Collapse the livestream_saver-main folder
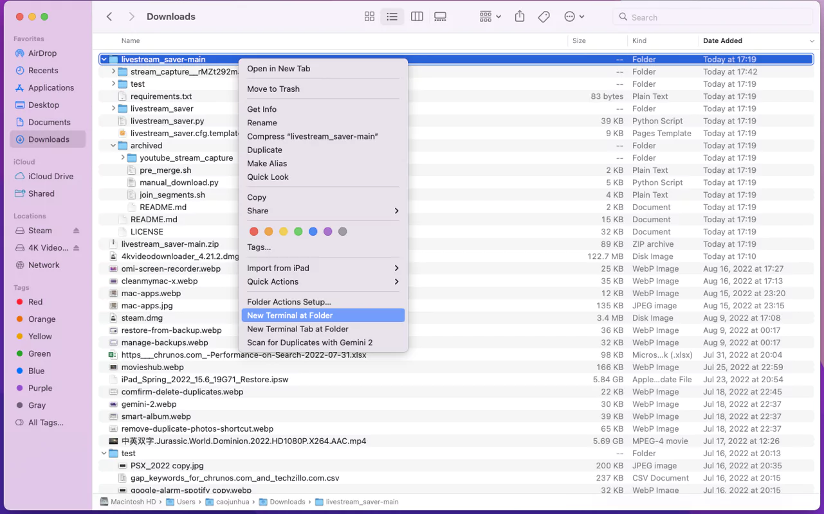The width and height of the screenshot is (824, 514). pos(104,60)
